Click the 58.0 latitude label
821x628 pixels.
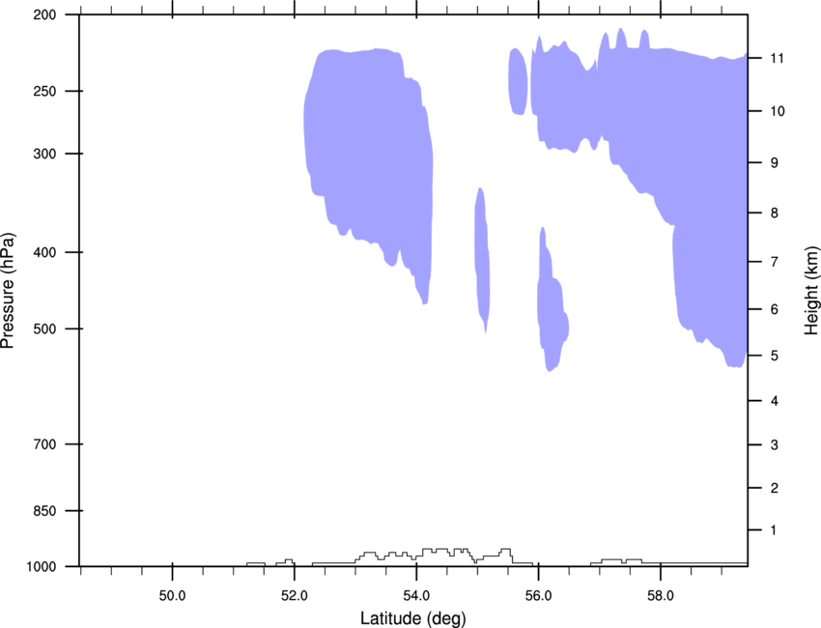661,596
